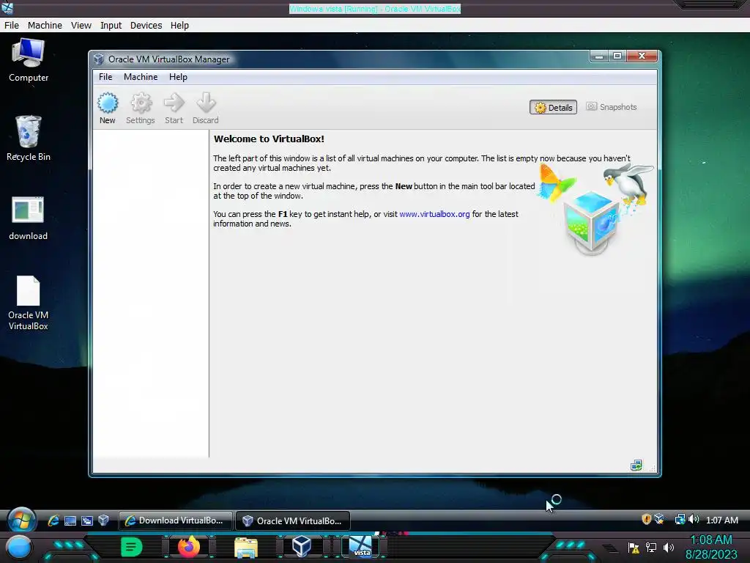Click the host clock showing 8/28/2023
The width and height of the screenshot is (750, 563).
click(711, 547)
